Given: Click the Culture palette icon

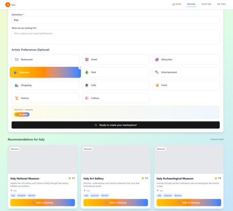Looking at the screenshot, I should 87,98.
